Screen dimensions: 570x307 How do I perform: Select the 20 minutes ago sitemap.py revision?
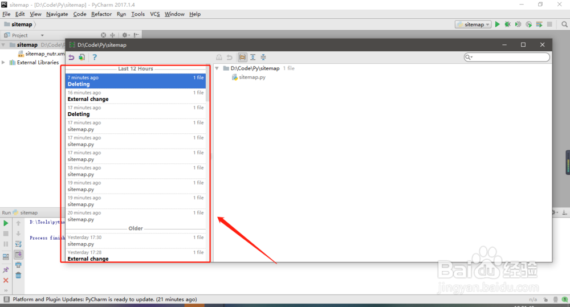(x=136, y=216)
